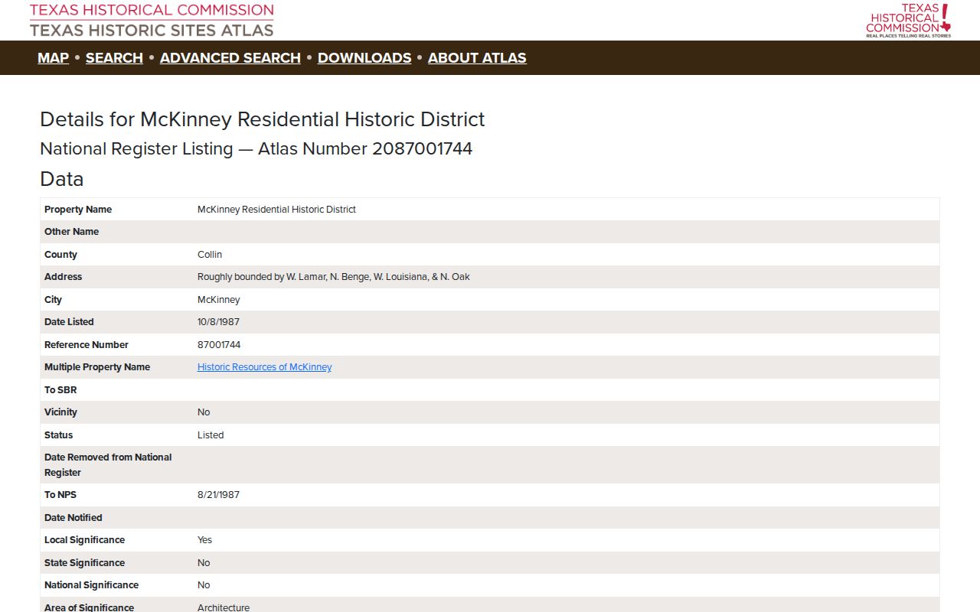
Task: Select the State Significance value 'No'
Action: (x=204, y=563)
